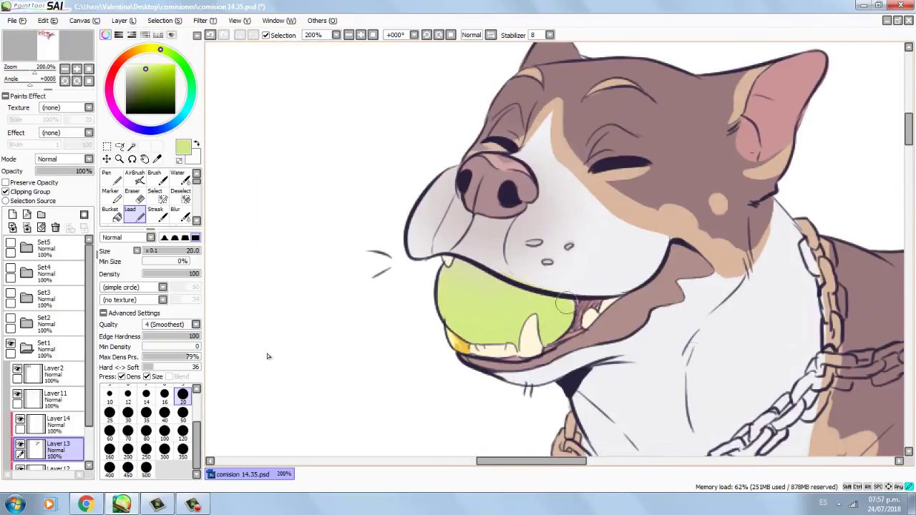Image resolution: width=916 pixels, height=515 pixels.
Task: Select the Blur tool
Action: point(179,214)
